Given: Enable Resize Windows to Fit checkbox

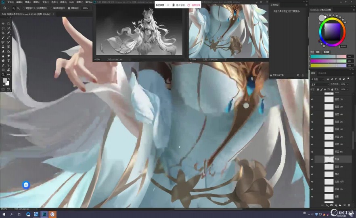Looking at the screenshot, I should (23, 8).
